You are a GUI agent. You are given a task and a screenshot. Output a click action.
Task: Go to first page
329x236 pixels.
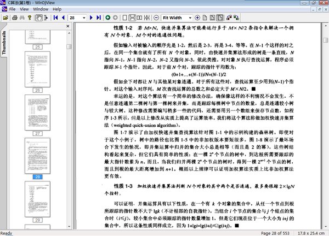[55, 18]
